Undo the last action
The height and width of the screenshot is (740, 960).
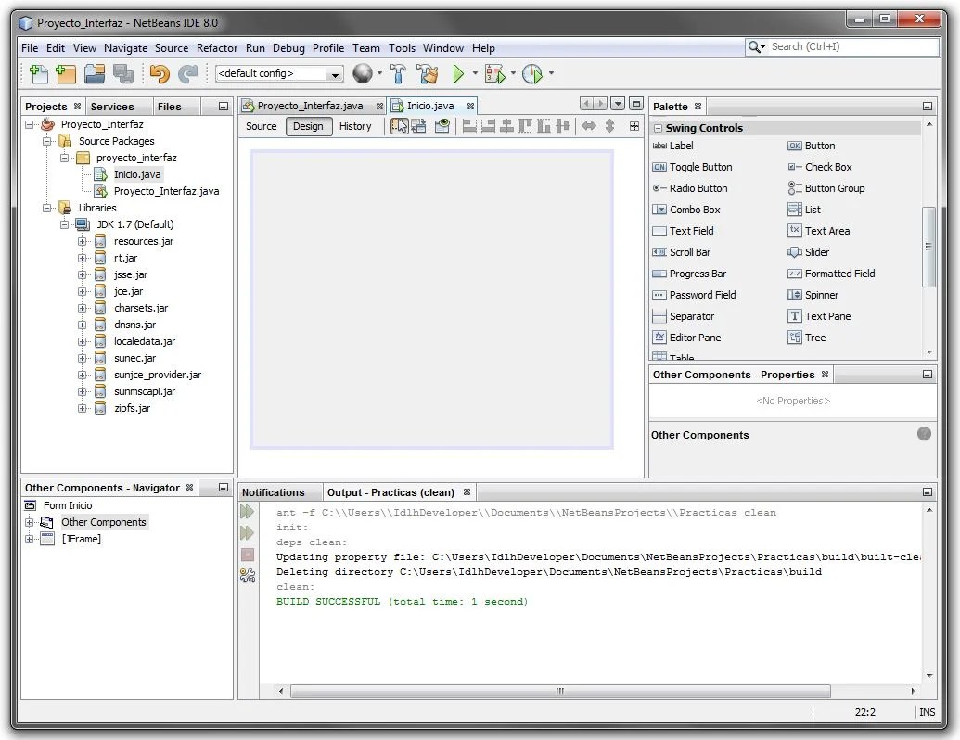[160, 73]
